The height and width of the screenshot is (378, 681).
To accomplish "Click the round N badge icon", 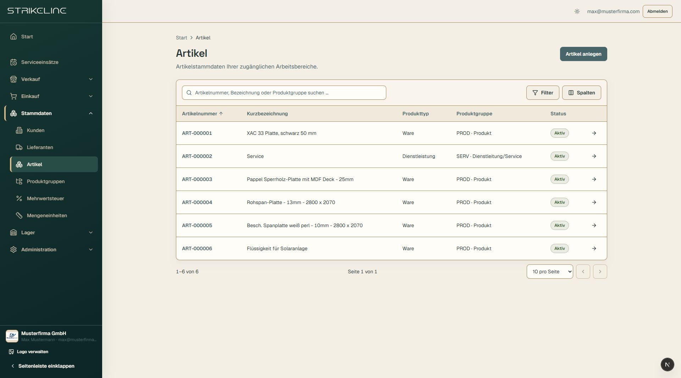I will (x=667, y=365).
